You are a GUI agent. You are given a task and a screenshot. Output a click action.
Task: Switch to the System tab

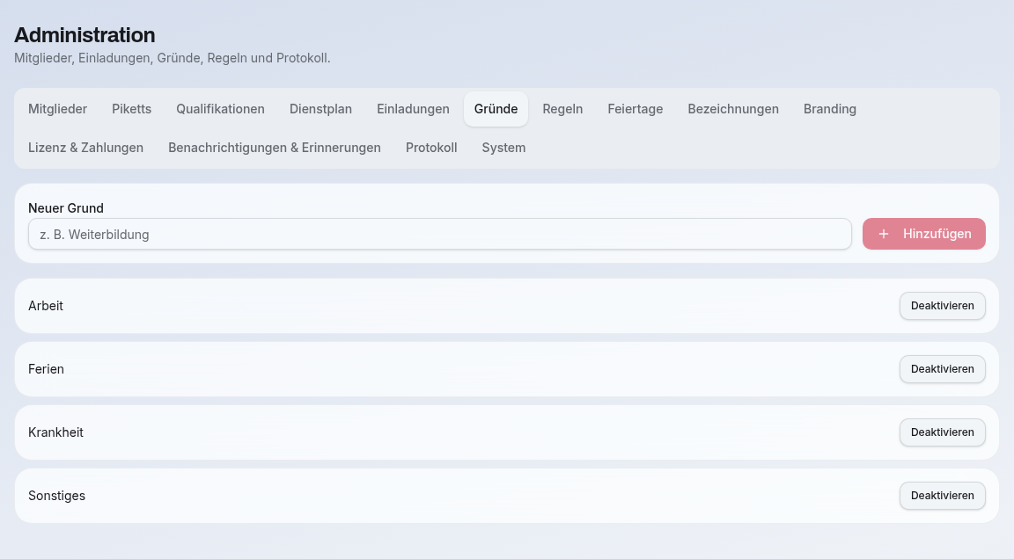click(x=503, y=148)
